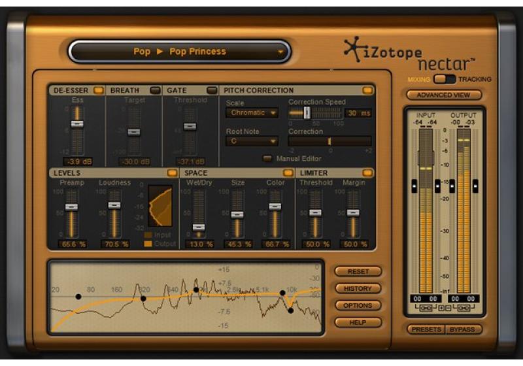This screenshot has height=366, width=523.
Task: Expand the Root Note dropdown
Action: coord(252,141)
